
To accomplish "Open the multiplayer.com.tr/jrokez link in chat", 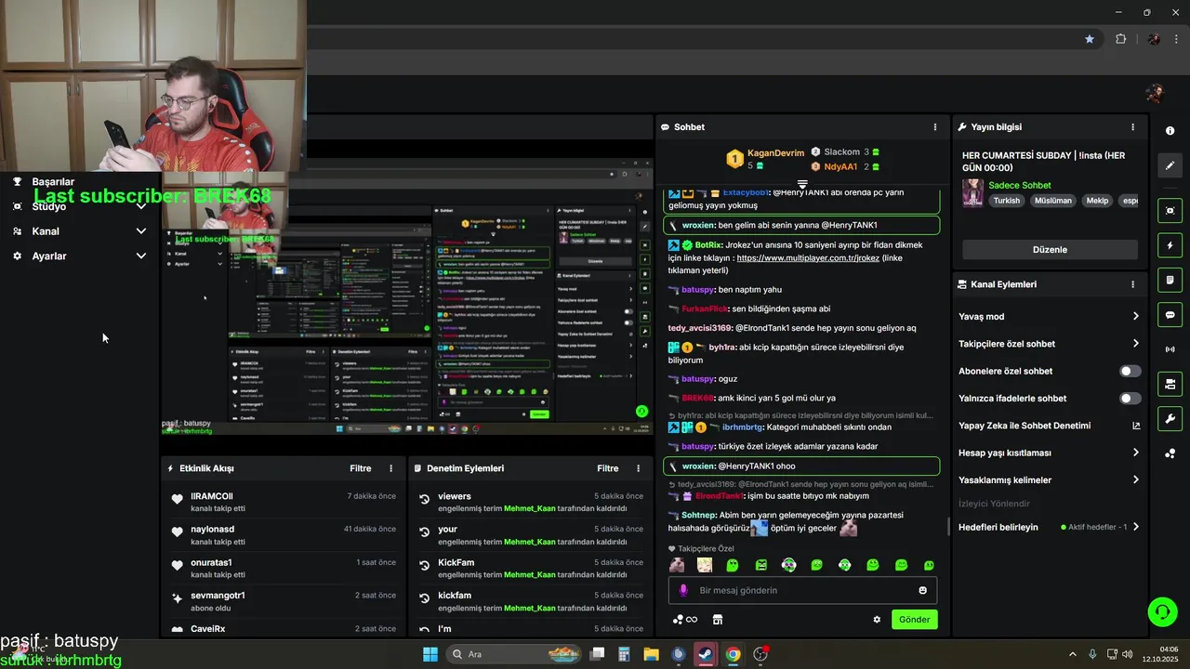I will pyautogui.click(x=807, y=258).
